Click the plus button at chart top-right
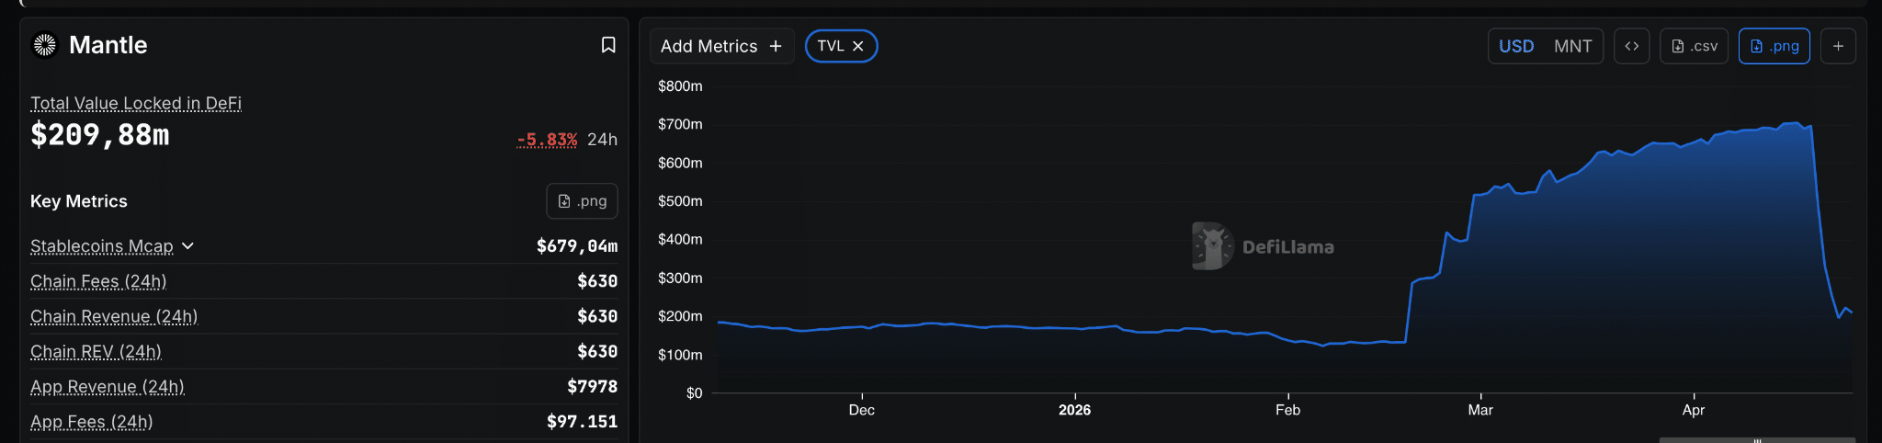 pyautogui.click(x=1838, y=46)
